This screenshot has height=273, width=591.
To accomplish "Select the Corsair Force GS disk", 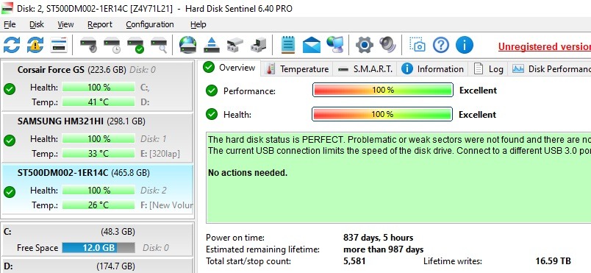I will coord(97,86).
